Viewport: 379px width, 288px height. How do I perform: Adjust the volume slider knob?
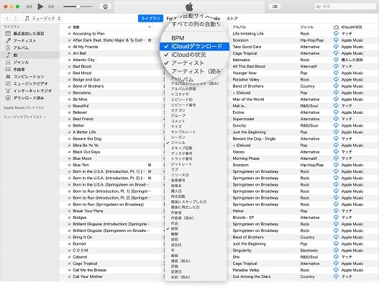tap(78, 6)
